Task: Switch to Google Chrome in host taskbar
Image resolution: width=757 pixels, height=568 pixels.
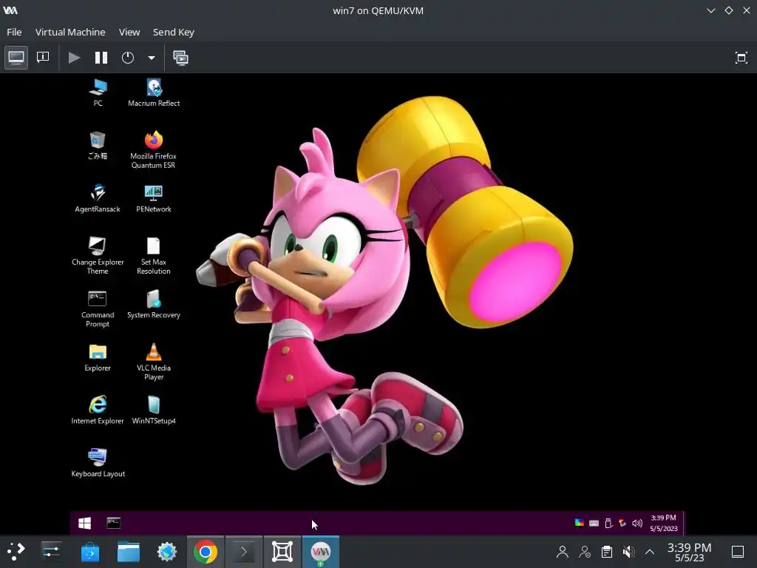Action: [206, 551]
